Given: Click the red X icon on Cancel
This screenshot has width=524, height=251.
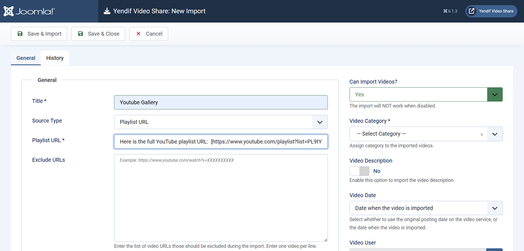Looking at the screenshot, I should click(x=139, y=34).
